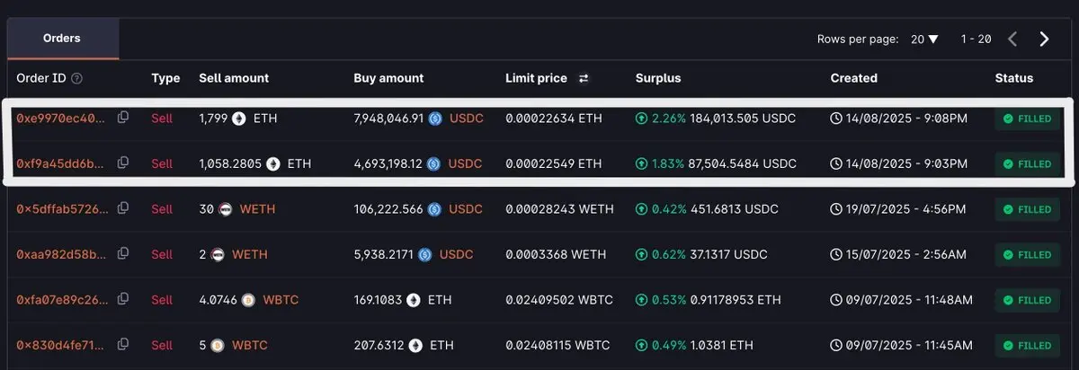This screenshot has height=370, width=1079.
Task: Open order link 0xe9970ec40
Action: click(60, 118)
